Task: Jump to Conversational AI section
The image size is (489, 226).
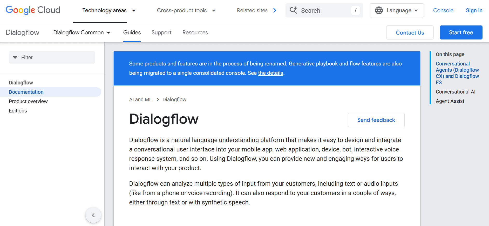Action: pyautogui.click(x=456, y=92)
